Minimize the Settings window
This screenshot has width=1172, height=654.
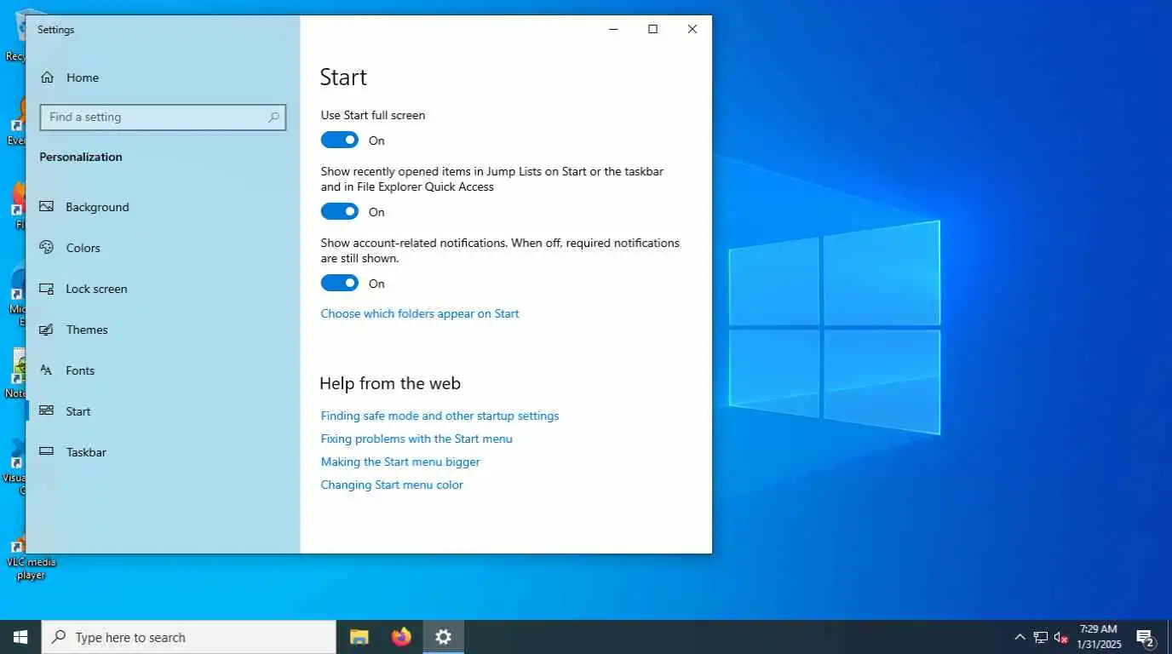(x=613, y=29)
